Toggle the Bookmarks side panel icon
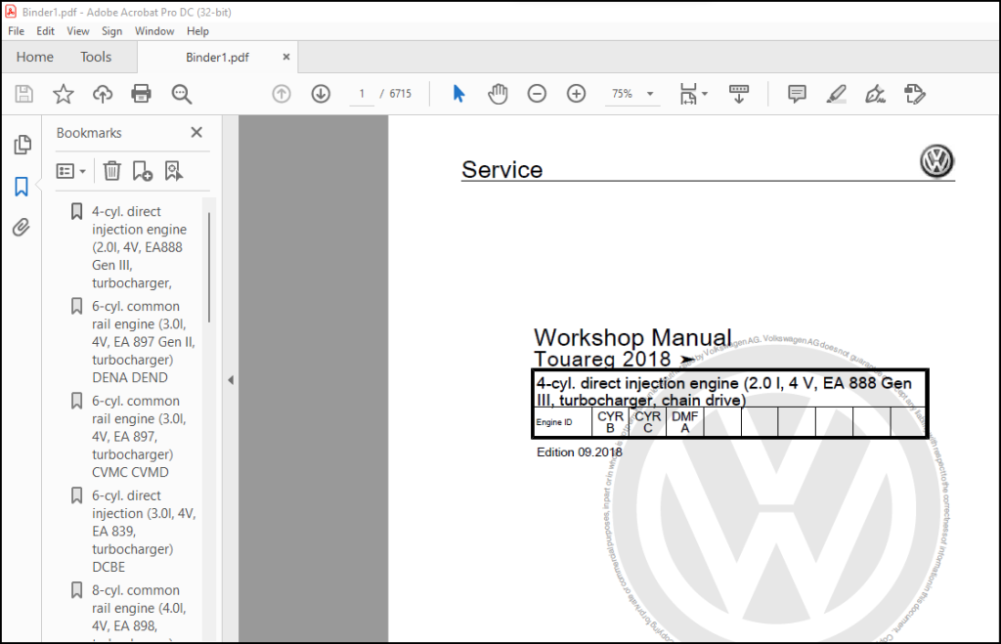This screenshot has height=644, width=1001. click(x=22, y=187)
